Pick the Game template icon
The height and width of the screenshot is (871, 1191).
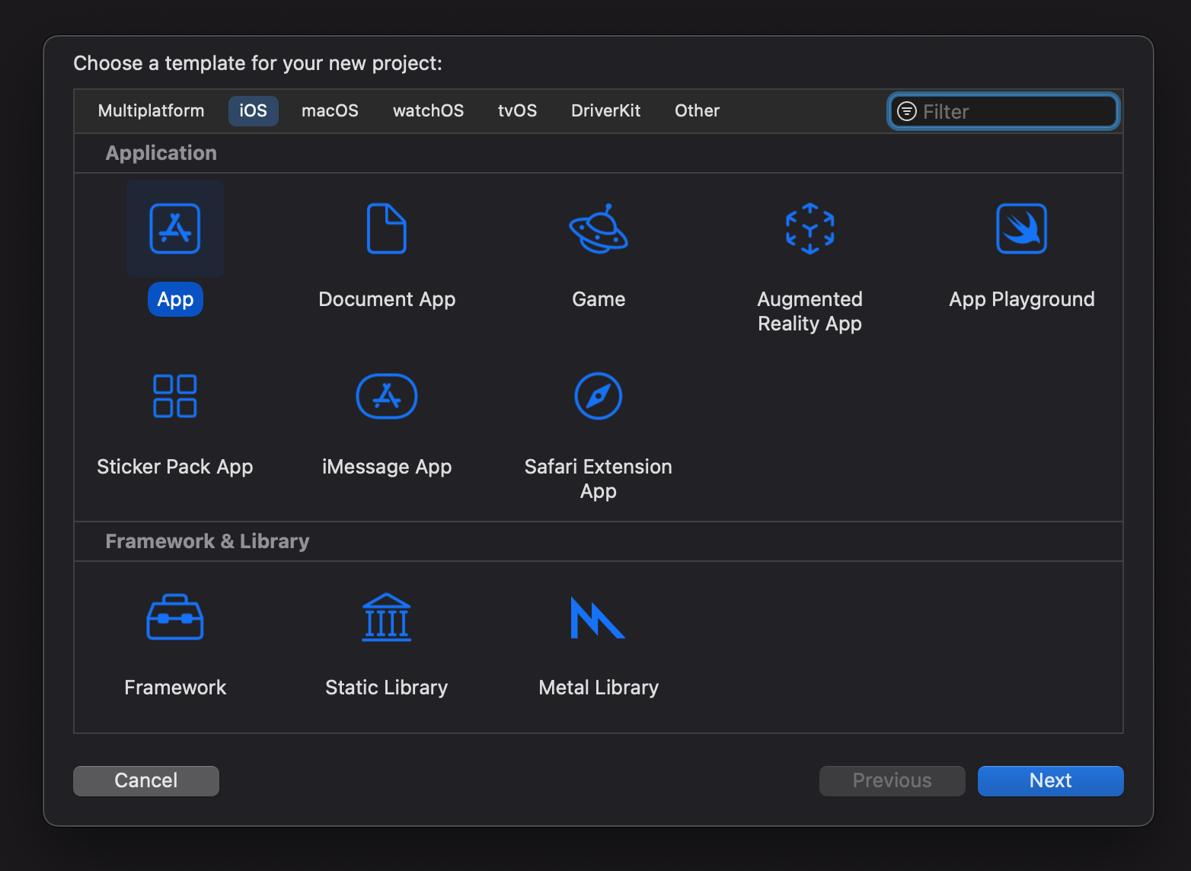(599, 228)
